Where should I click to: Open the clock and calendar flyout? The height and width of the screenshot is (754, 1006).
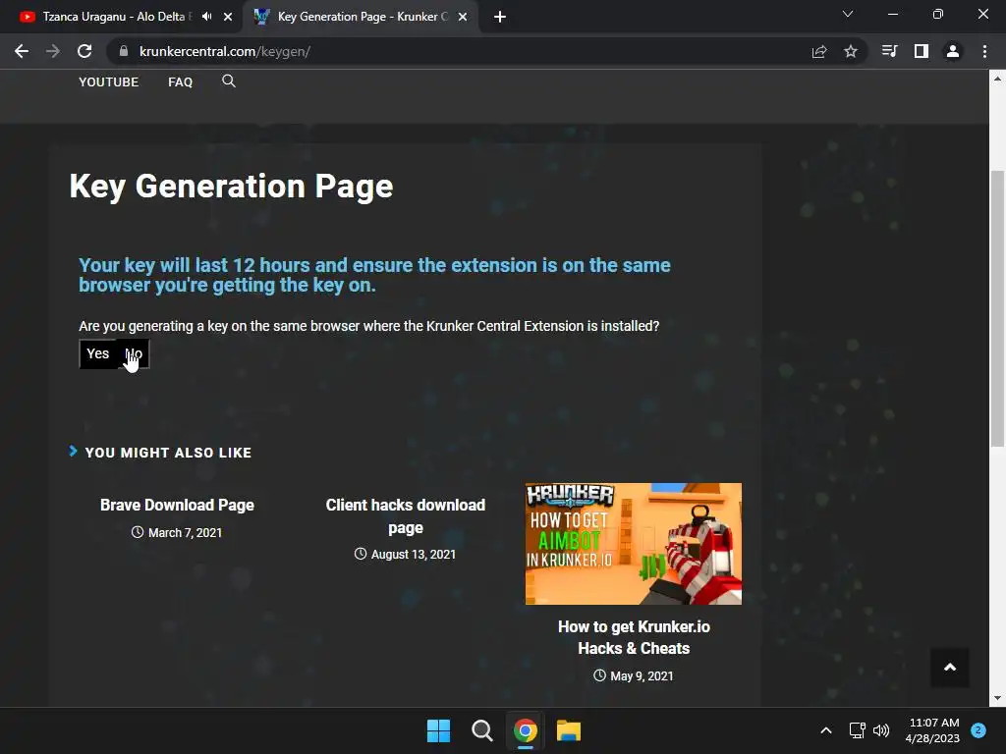(x=933, y=730)
